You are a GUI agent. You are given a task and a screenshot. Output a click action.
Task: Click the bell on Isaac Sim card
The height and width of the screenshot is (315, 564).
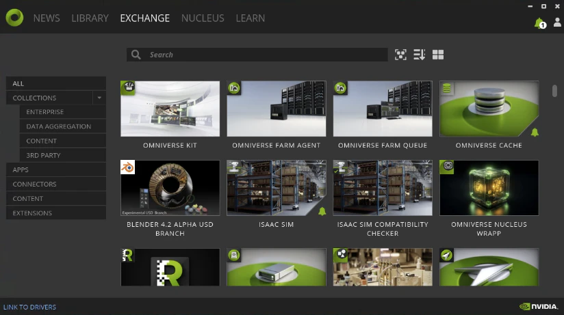322,212
